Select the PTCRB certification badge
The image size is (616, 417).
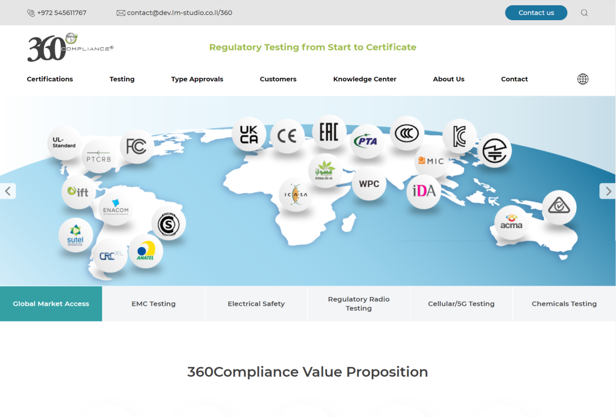[99, 156]
